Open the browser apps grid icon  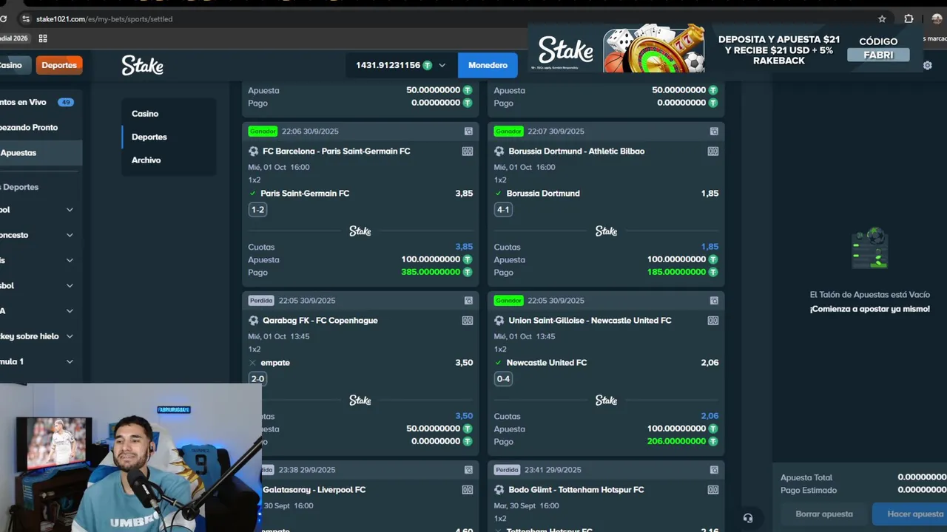43,38
